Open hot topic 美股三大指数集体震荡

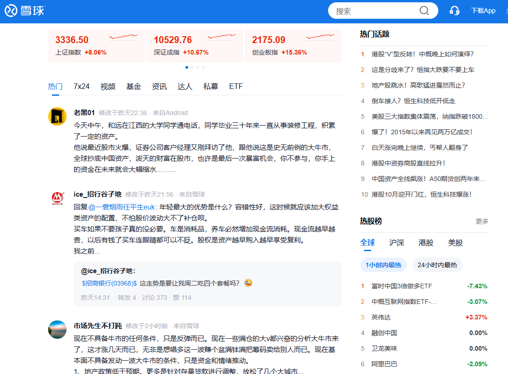(x=430, y=116)
